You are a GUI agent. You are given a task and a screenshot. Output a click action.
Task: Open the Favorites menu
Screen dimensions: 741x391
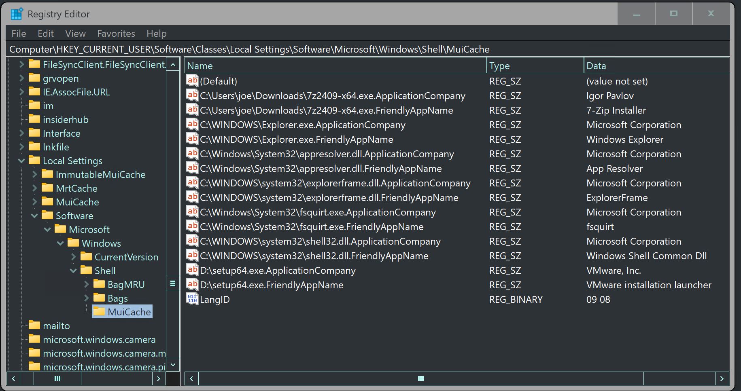pos(116,34)
